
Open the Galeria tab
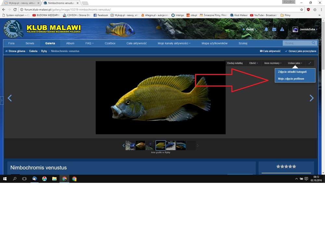[50, 43]
